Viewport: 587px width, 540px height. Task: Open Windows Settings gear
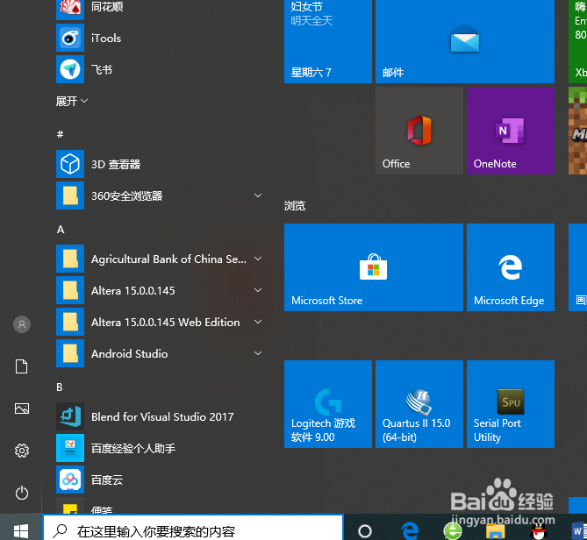coord(22,451)
